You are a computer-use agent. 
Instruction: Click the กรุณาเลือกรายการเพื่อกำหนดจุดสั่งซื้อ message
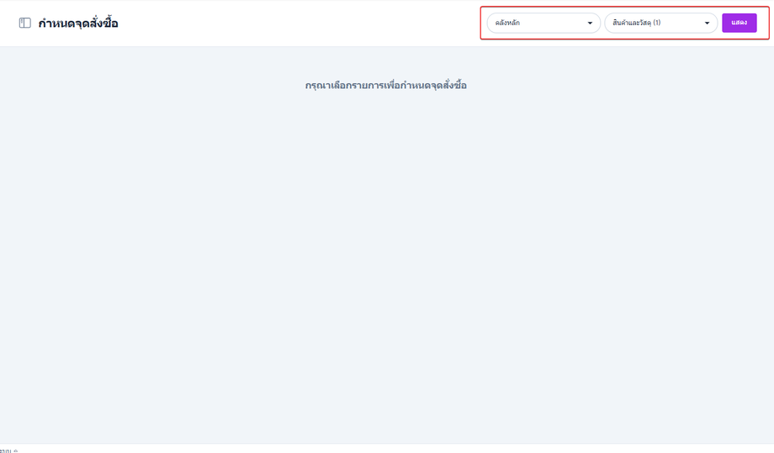pyautogui.click(x=386, y=85)
